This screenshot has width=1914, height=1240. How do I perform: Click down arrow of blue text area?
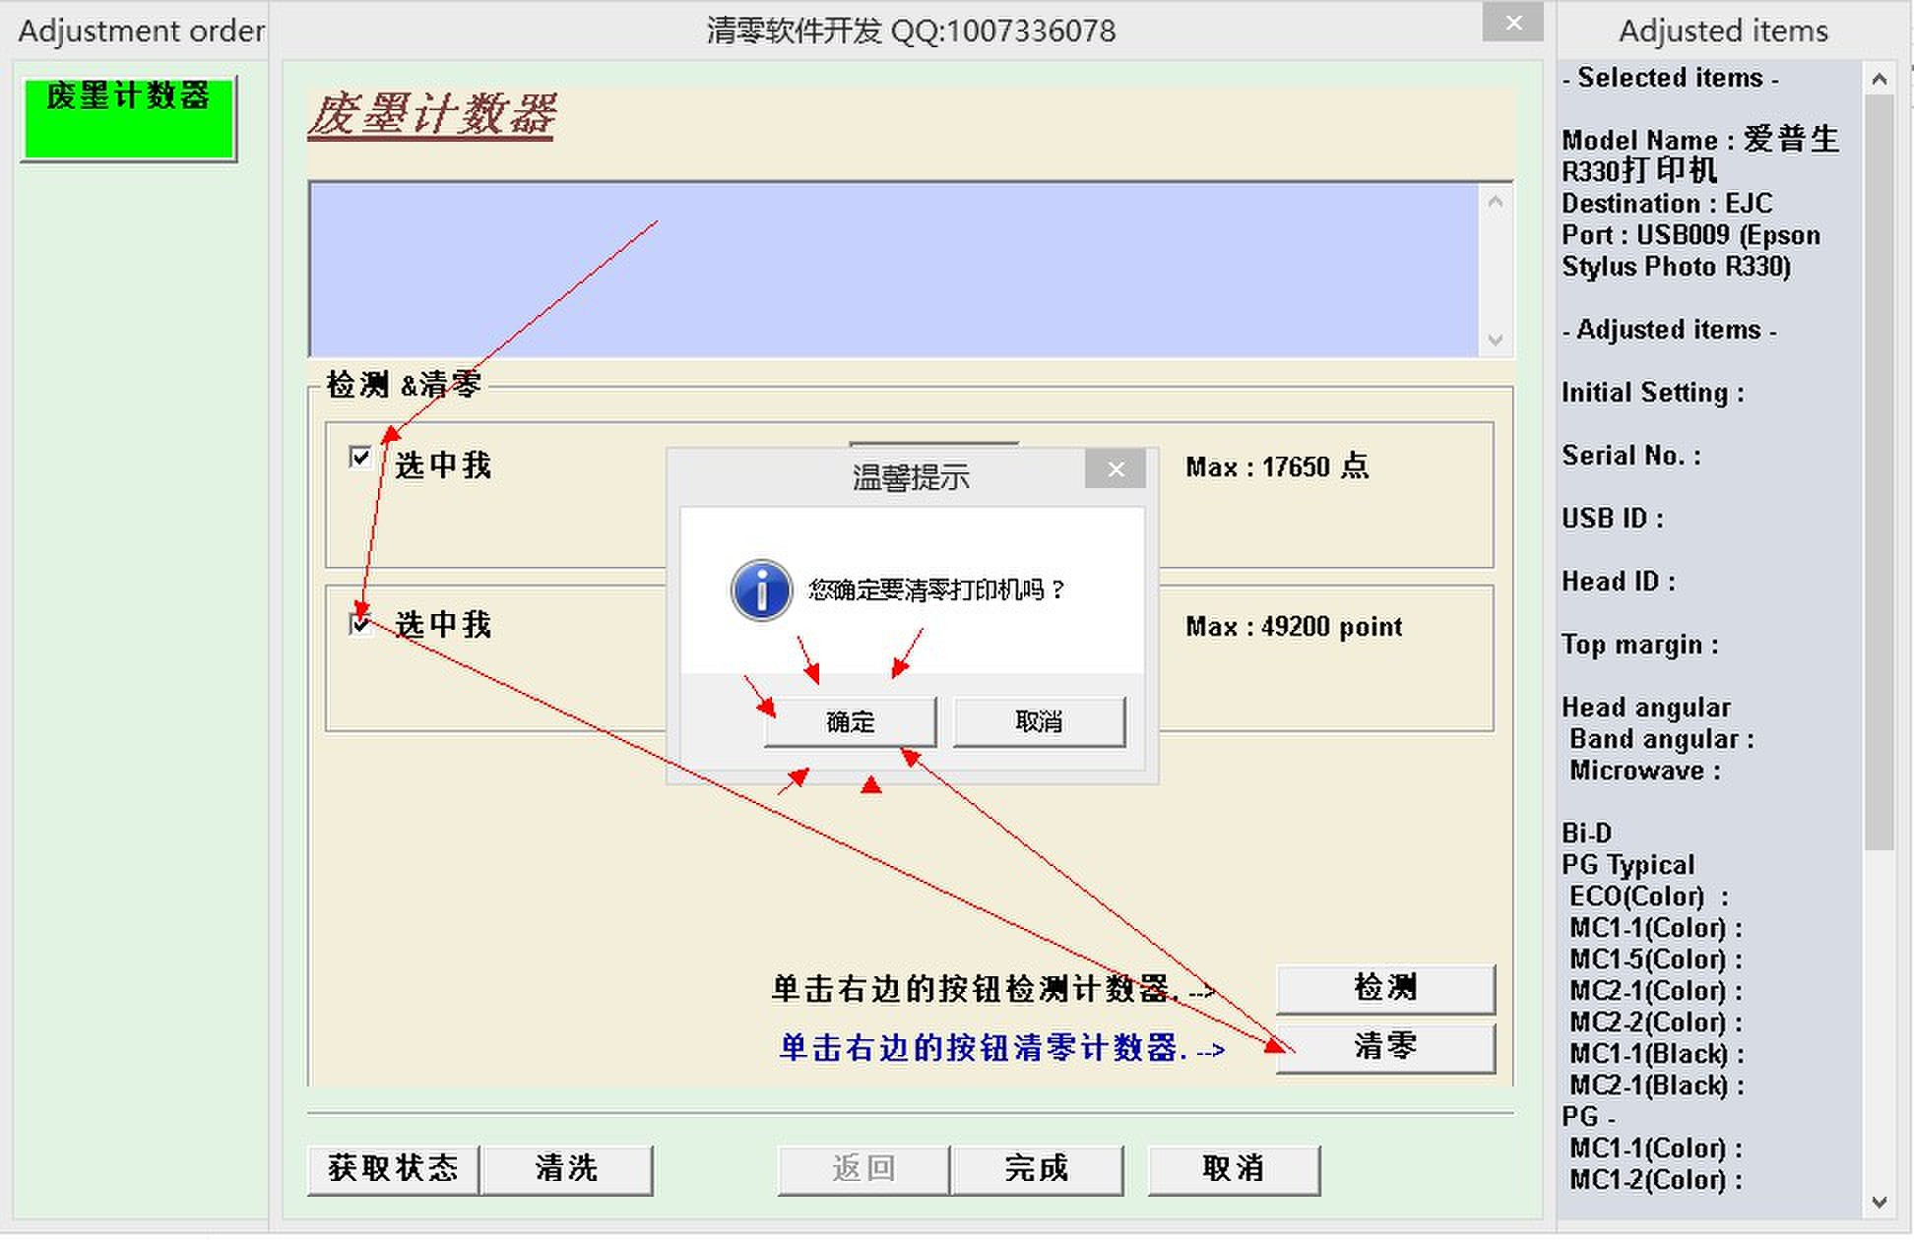1495,340
